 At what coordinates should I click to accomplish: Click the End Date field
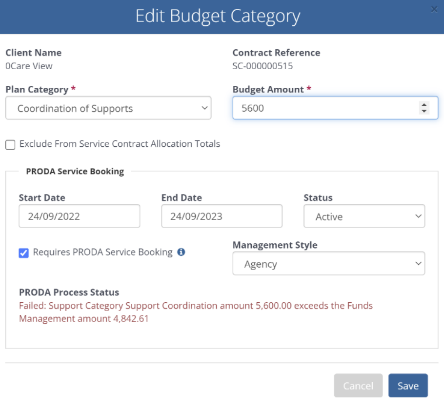point(222,216)
